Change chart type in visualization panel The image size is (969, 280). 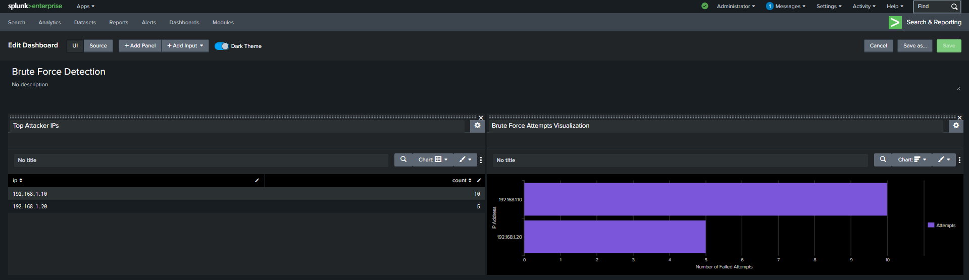[912, 159]
